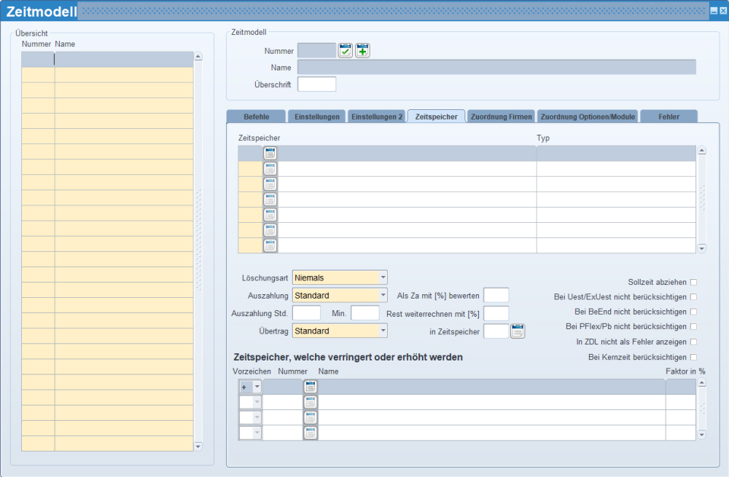729x477 pixels.
Task: Click scroll-up arrow of the Faktor table
Action: (702, 383)
